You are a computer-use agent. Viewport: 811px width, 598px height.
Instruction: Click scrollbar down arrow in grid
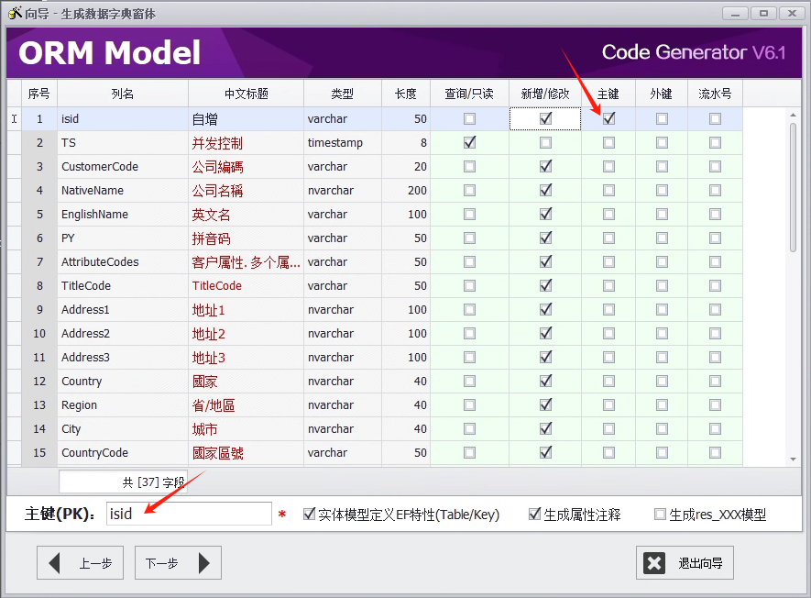pyautogui.click(x=793, y=460)
